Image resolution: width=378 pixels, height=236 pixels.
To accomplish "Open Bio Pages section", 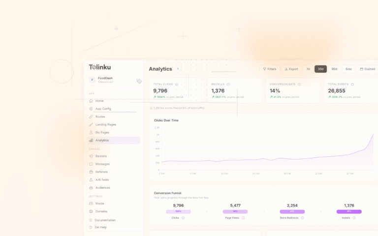I will pos(114,132).
